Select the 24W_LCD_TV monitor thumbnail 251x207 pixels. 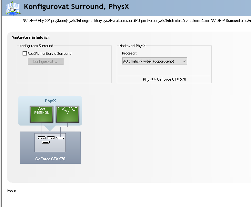click(67, 114)
